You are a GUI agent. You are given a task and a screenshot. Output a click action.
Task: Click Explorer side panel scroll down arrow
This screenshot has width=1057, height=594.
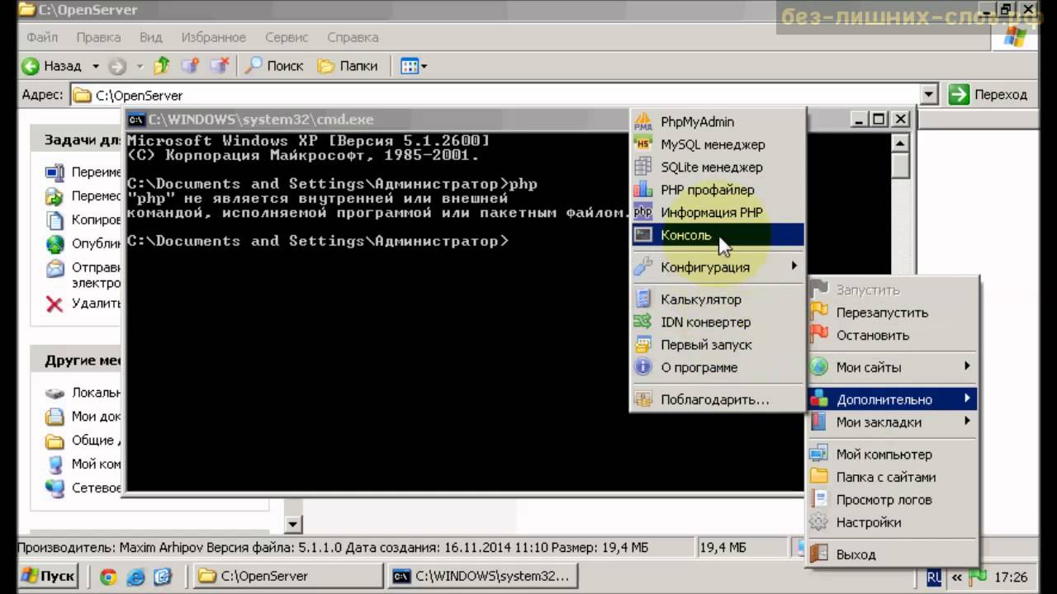[292, 524]
